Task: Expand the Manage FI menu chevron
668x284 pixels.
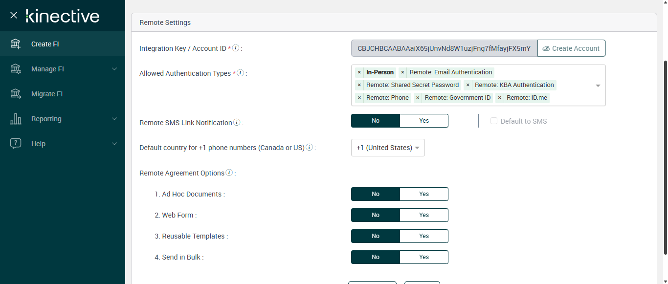Action: coord(114,69)
